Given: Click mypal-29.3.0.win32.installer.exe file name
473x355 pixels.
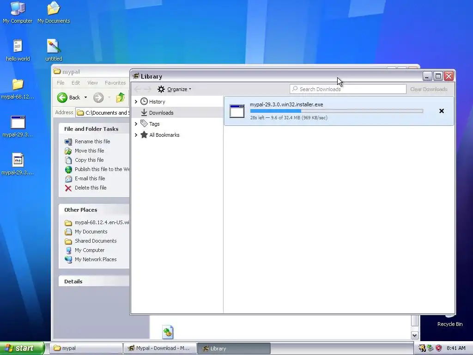Looking at the screenshot, I should click(286, 104).
